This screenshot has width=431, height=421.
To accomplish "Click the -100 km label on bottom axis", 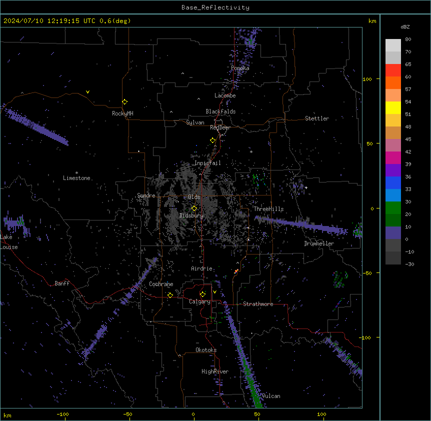I will point(63,414).
